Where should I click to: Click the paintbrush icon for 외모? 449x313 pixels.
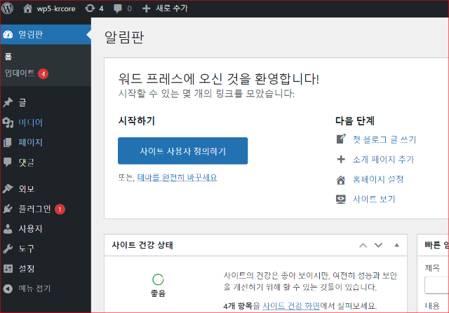(x=8, y=188)
